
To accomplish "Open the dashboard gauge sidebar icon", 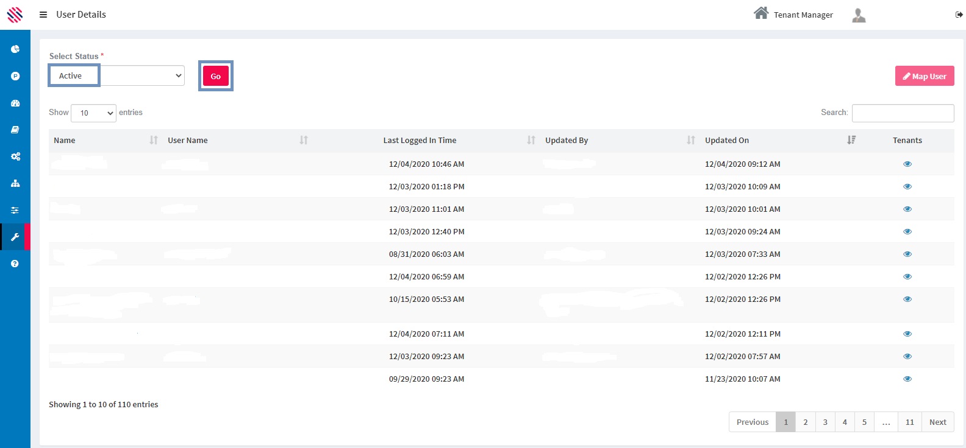I will point(15,103).
